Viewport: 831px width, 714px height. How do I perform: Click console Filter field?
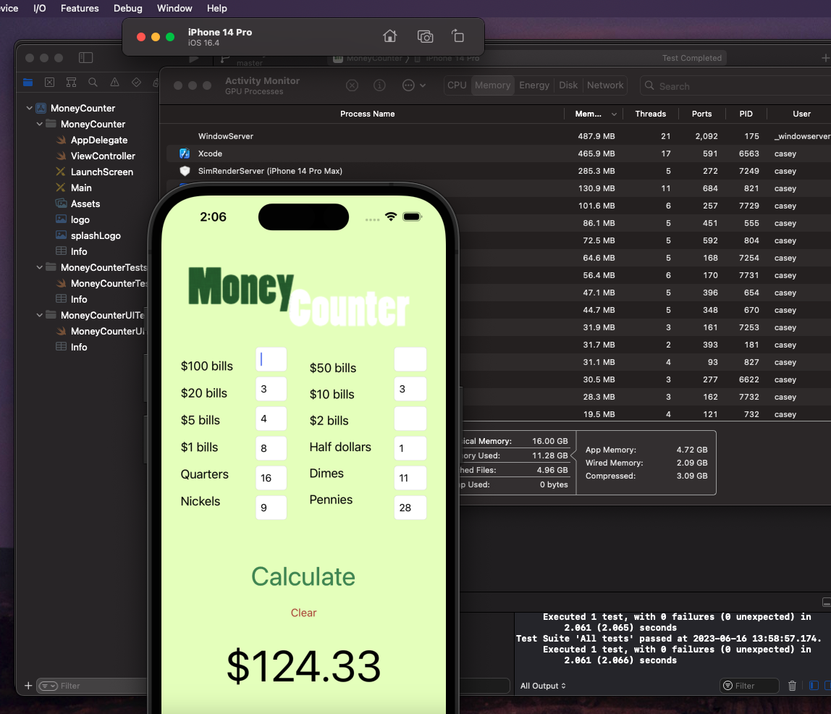point(749,685)
